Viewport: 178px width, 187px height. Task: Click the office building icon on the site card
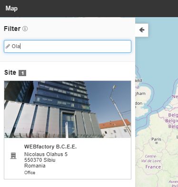click(13, 156)
